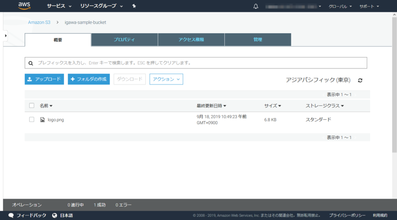397x220 pixels.
Task: Open the blurred account name dropdown
Action: (x=293, y=6)
